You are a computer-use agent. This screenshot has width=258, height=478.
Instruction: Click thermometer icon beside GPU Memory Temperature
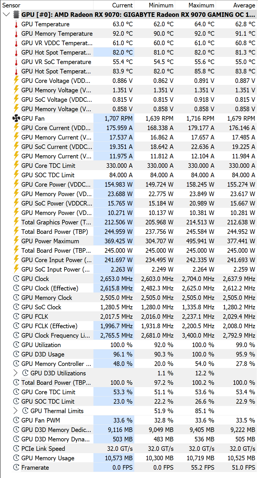pos(16,34)
